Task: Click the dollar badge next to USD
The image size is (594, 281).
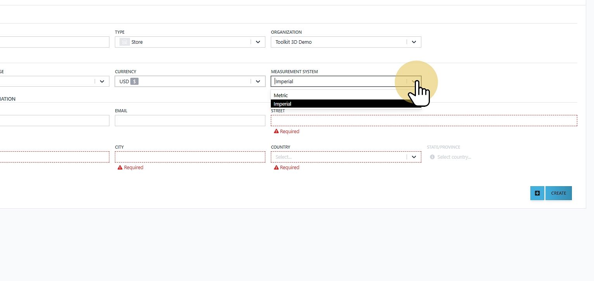Action: tap(134, 81)
